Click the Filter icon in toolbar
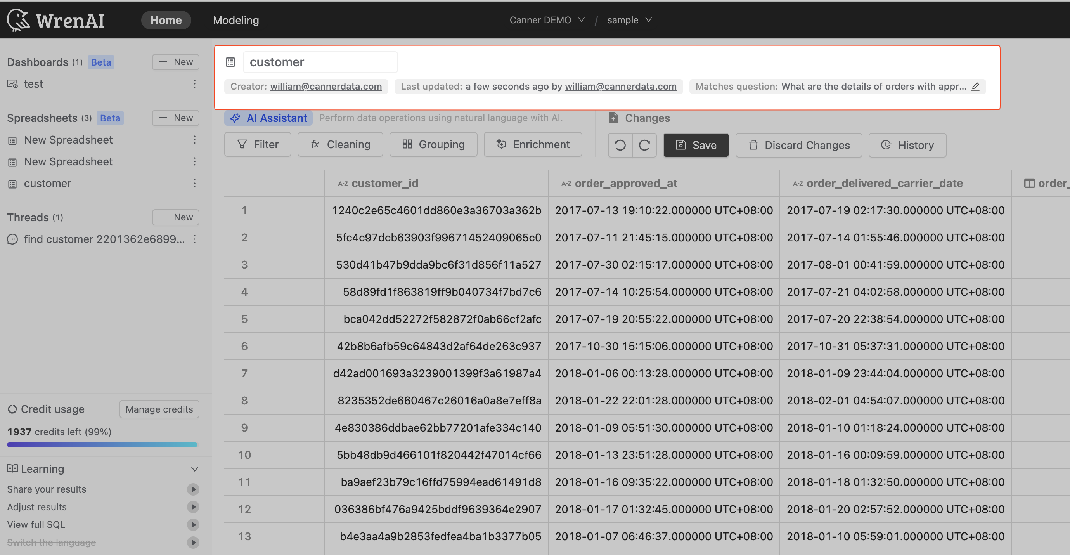Image resolution: width=1070 pixels, height=555 pixels. 240,144
